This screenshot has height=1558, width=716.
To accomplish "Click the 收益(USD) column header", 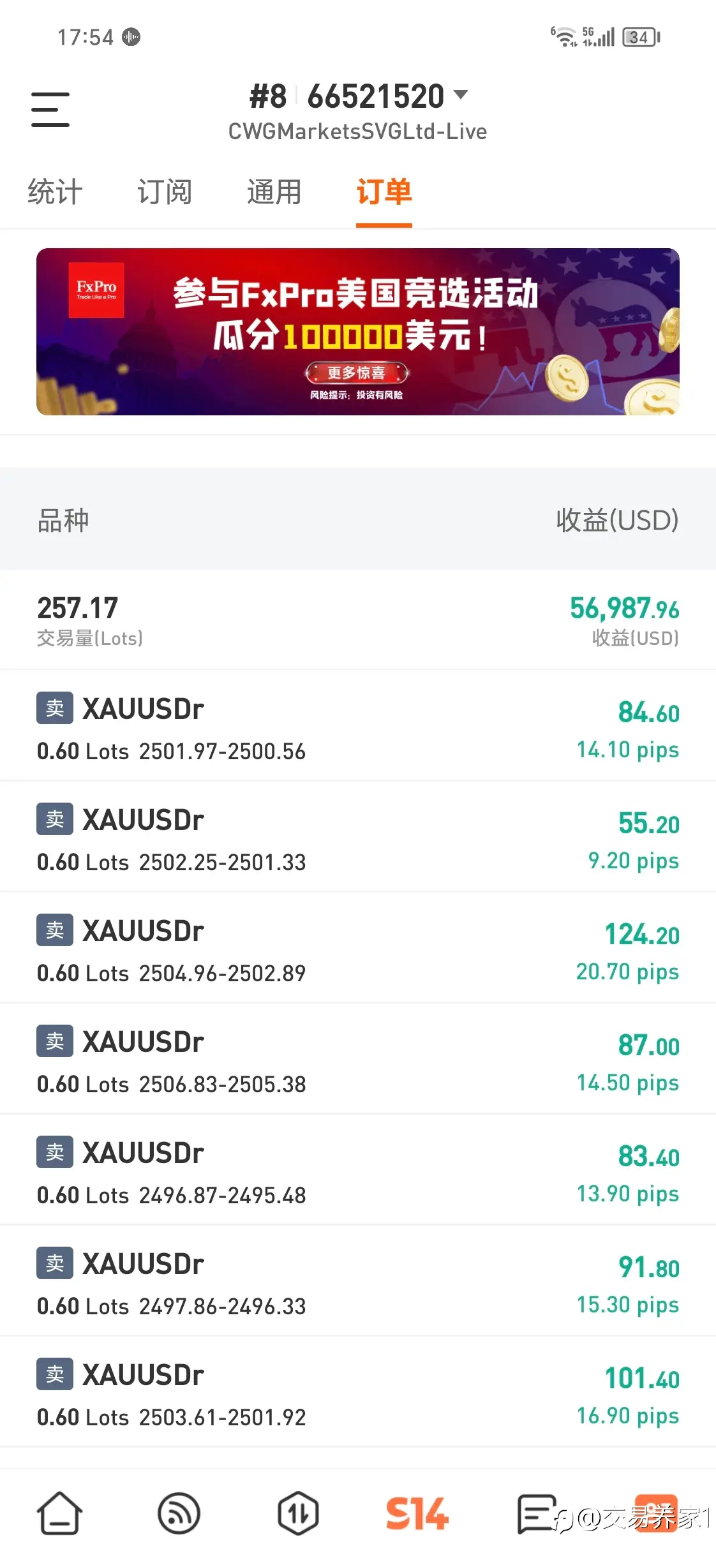I will 617,520.
